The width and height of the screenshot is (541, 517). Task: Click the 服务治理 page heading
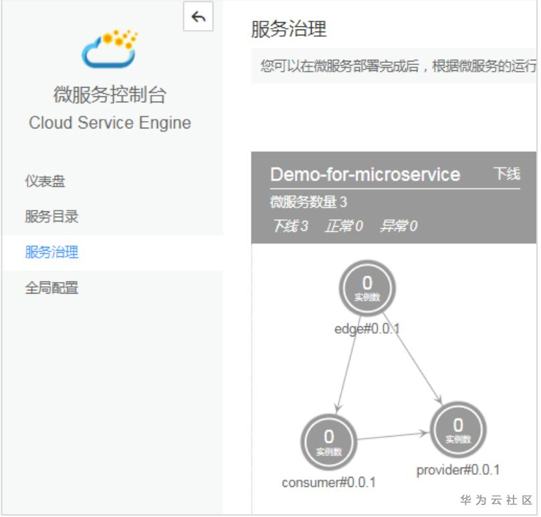coord(289,29)
